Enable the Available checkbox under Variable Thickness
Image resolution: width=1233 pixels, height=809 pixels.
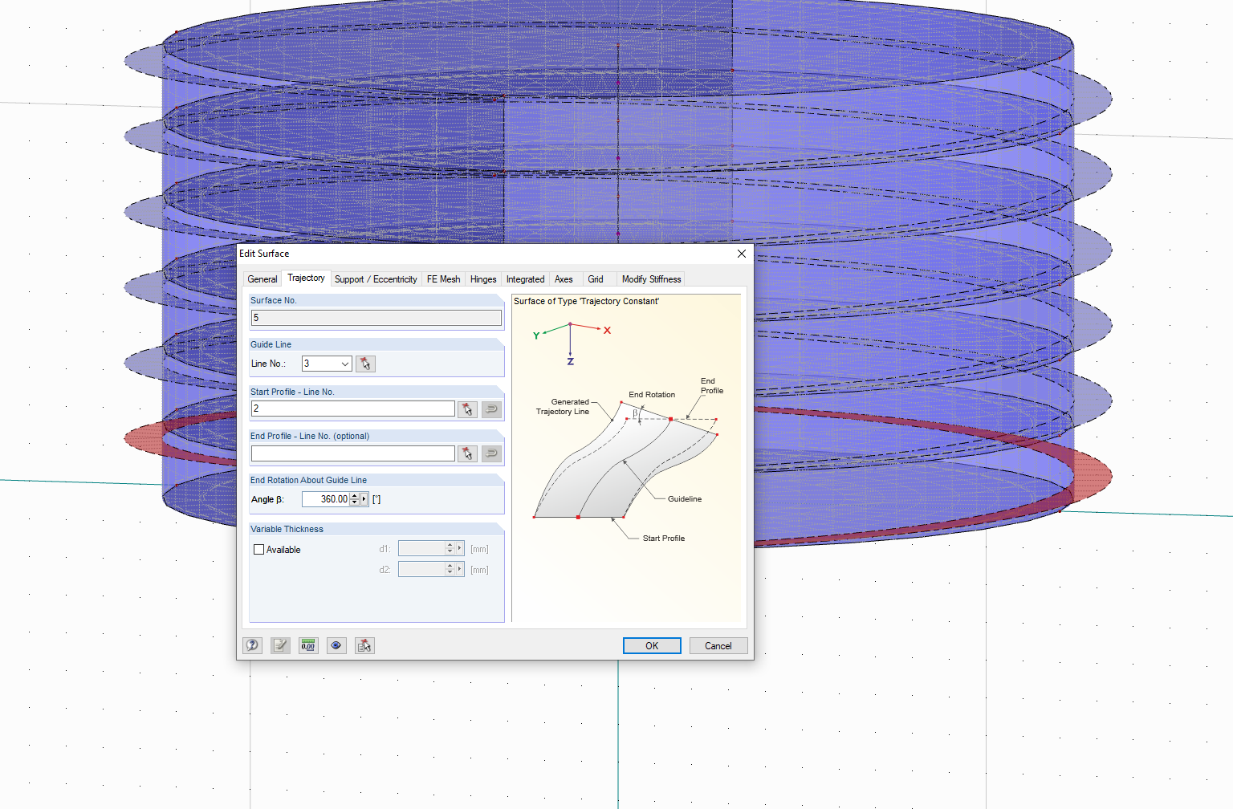pyautogui.click(x=258, y=549)
